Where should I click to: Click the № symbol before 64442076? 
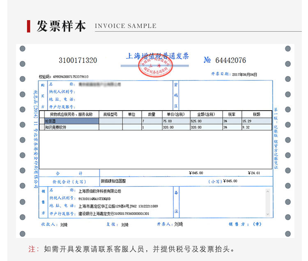pos(207,60)
